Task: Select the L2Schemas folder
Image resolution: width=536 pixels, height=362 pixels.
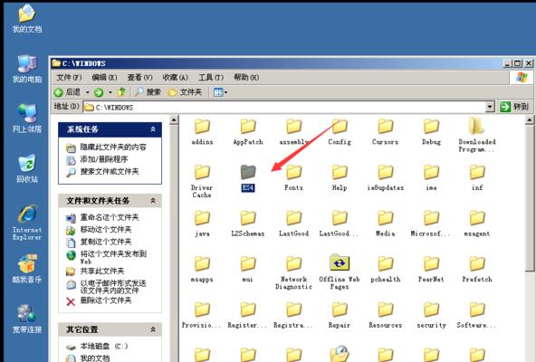Action: click(x=248, y=224)
